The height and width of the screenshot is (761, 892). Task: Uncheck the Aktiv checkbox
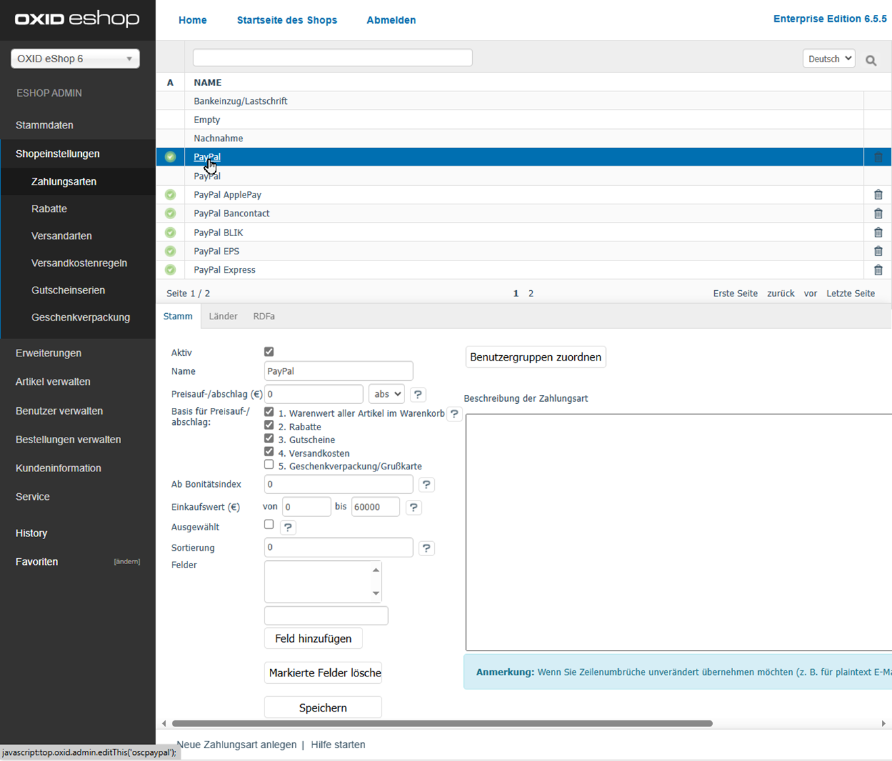point(269,352)
